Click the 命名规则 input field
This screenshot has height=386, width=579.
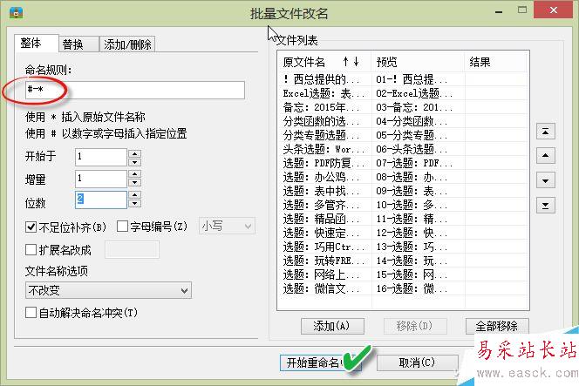135,90
